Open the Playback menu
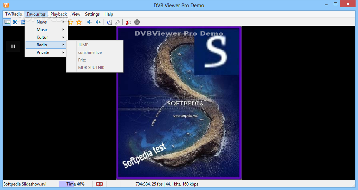Screen dimensions: 358x190 coord(59,14)
